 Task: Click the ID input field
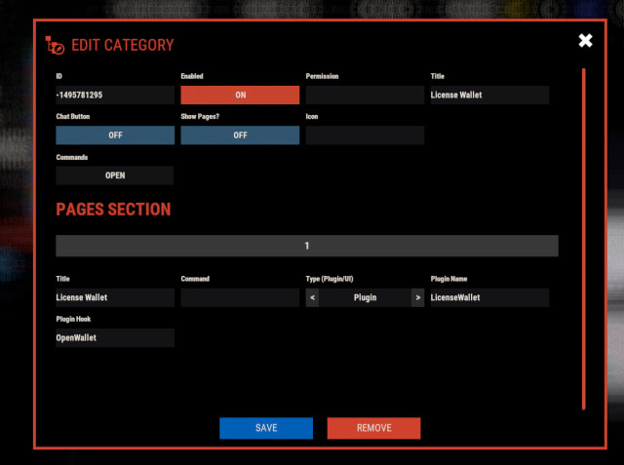[x=115, y=96]
